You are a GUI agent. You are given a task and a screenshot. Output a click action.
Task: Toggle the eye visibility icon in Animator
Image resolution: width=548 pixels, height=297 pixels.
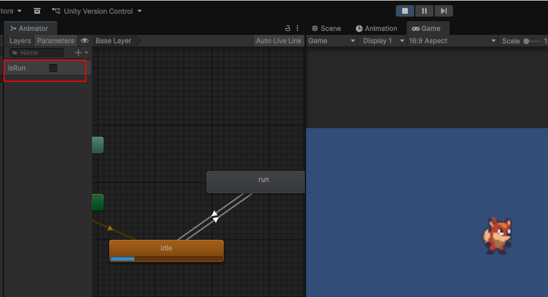click(85, 41)
